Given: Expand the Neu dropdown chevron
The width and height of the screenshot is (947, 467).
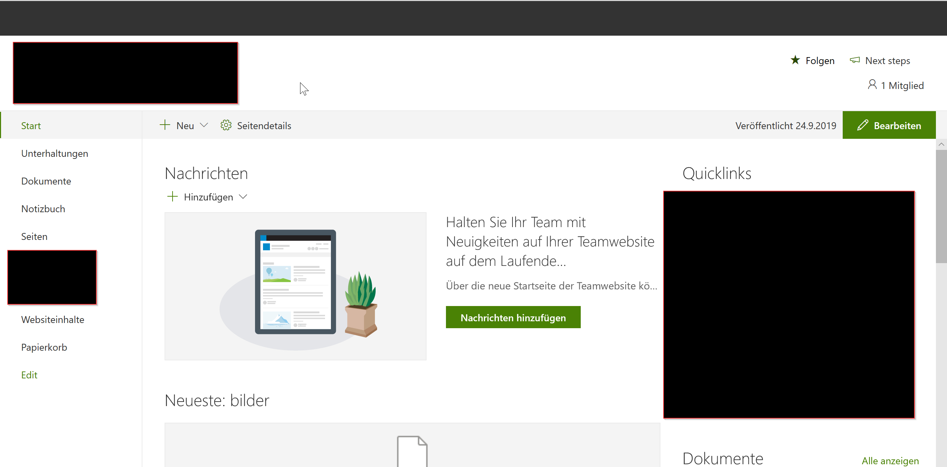Looking at the screenshot, I should [x=204, y=125].
